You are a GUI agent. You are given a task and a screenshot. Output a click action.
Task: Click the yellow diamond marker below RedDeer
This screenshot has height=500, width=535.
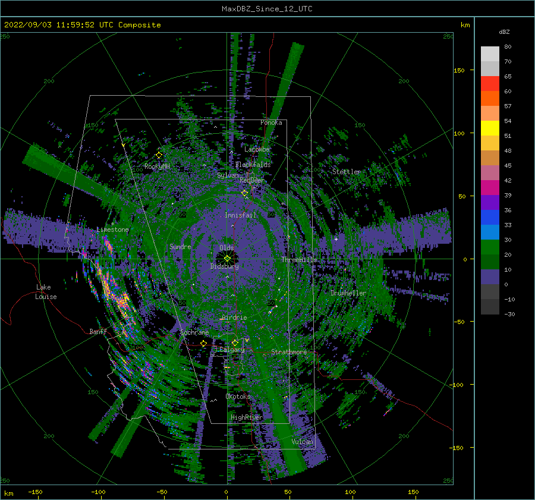[x=245, y=193]
